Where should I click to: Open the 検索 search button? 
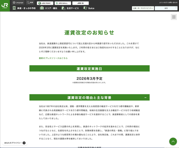point(30,2)
